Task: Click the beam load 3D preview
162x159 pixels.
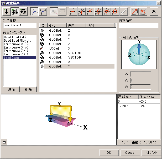Action: 59,119
